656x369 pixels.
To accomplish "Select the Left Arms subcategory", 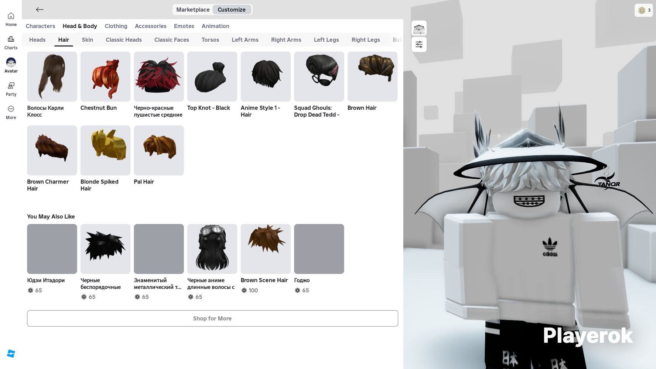I will coord(245,40).
